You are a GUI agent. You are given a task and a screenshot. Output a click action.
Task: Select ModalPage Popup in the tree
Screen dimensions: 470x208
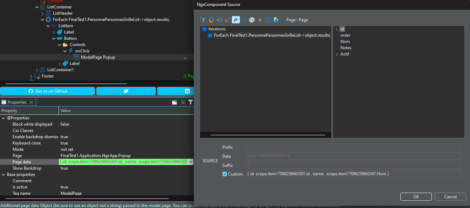click(x=98, y=57)
